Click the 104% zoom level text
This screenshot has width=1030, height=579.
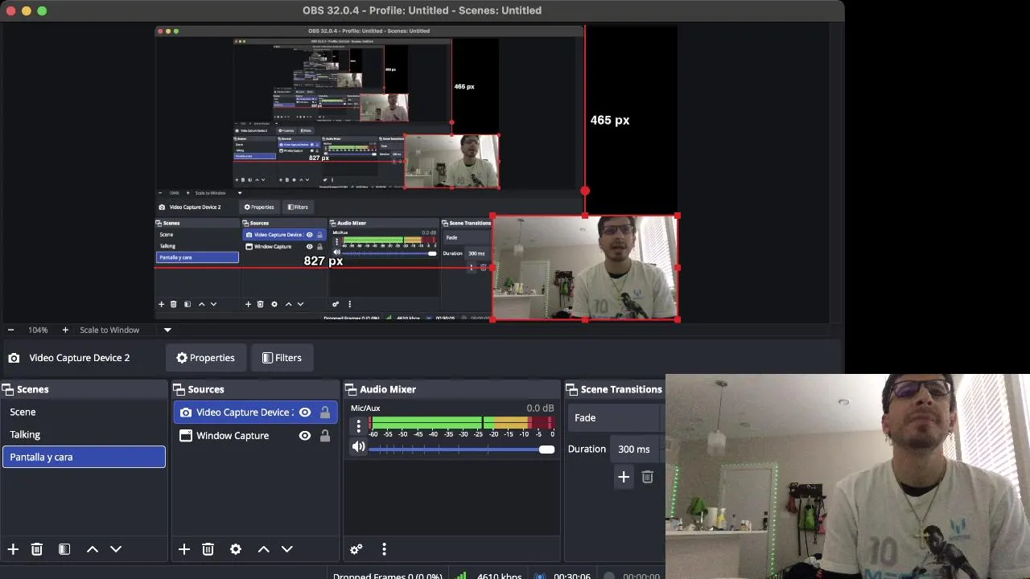(x=38, y=330)
